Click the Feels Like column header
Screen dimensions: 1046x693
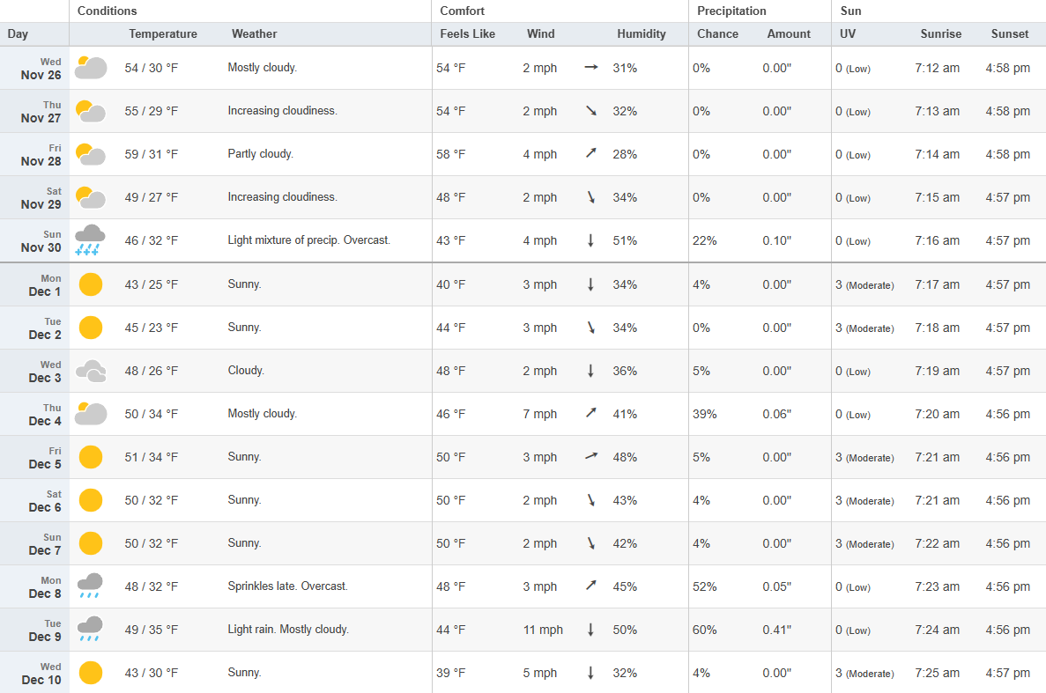pyautogui.click(x=465, y=34)
